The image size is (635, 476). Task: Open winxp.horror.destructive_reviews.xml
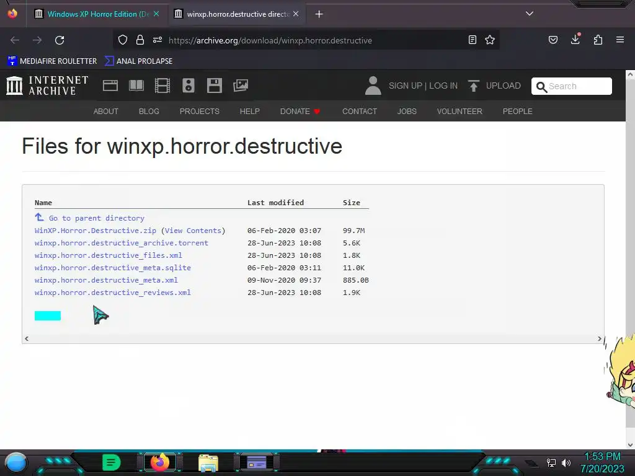[x=113, y=293]
